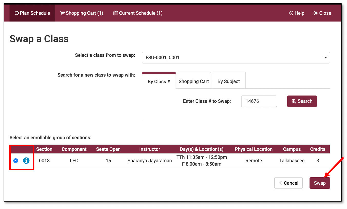The height and width of the screenshot is (209, 347).
Task: Open Help via the question mark icon
Action: [291, 13]
